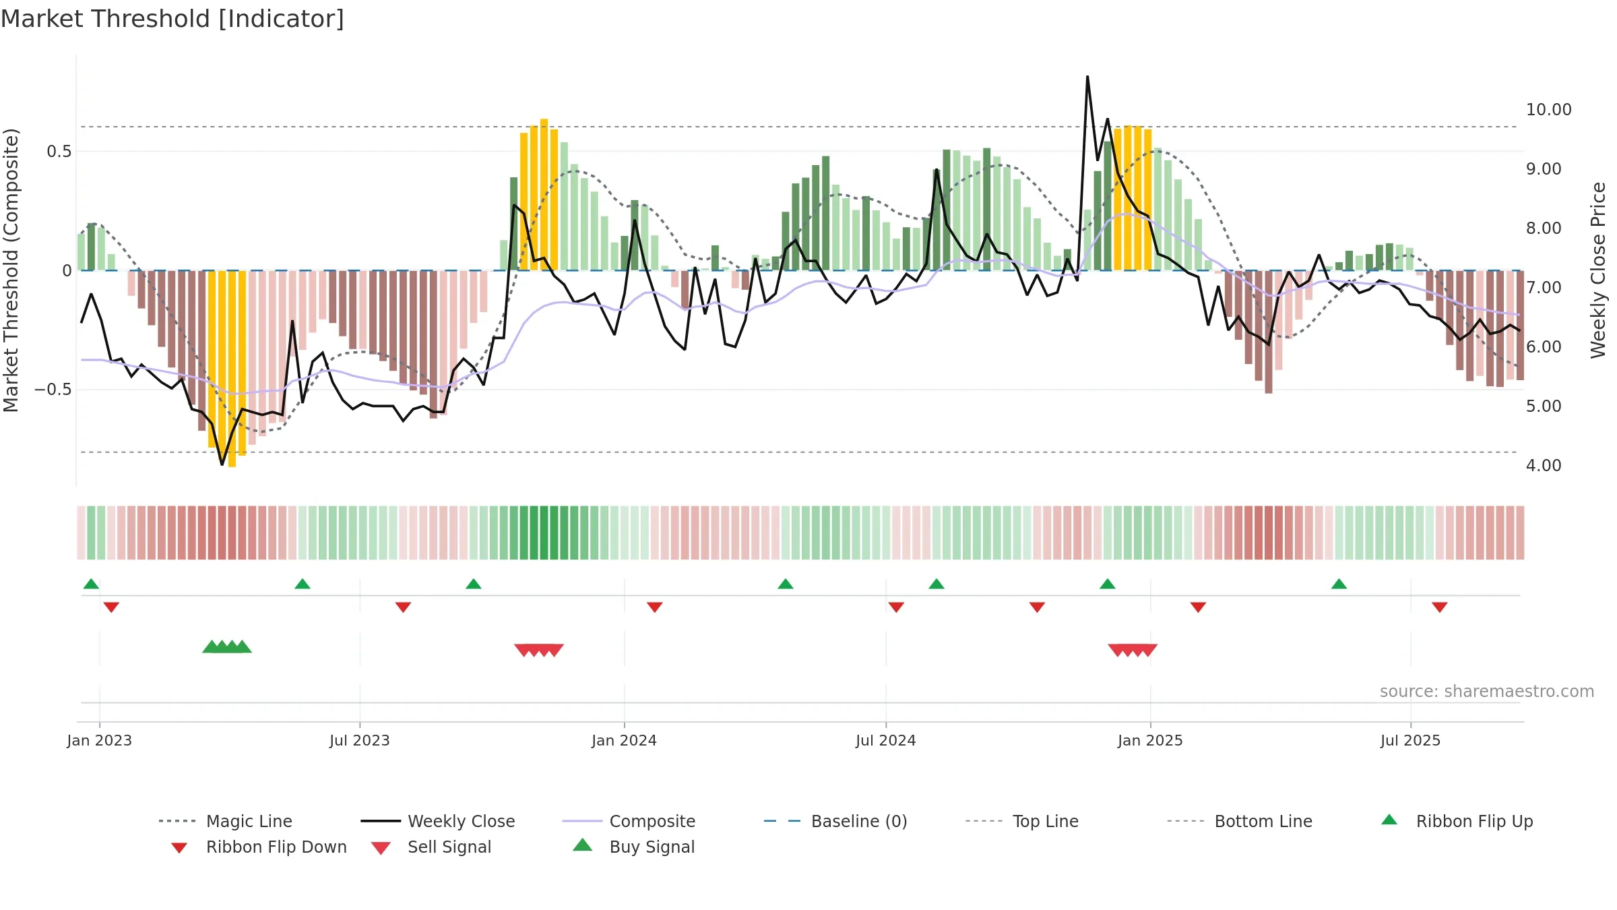The width and height of the screenshot is (1617, 910).
Task: Click the 0.5 tick on the left axis
Action: pyautogui.click(x=59, y=152)
